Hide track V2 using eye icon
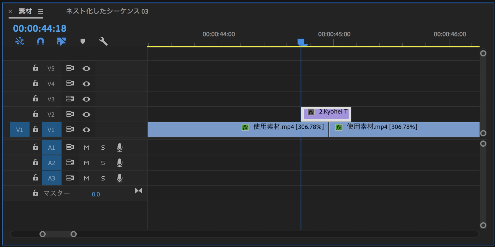The height and width of the screenshot is (247, 495). pyautogui.click(x=86, y=114)
